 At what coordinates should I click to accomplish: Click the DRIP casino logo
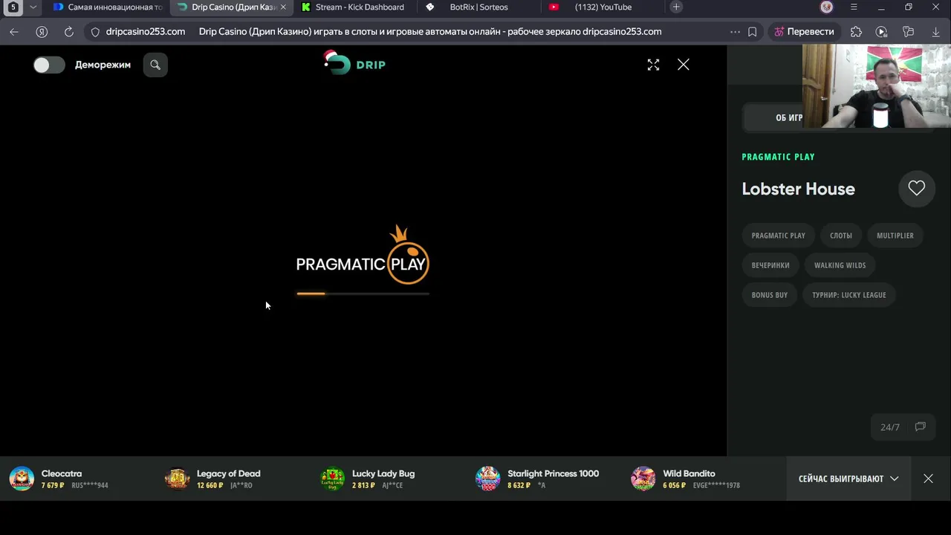point(354,63)
